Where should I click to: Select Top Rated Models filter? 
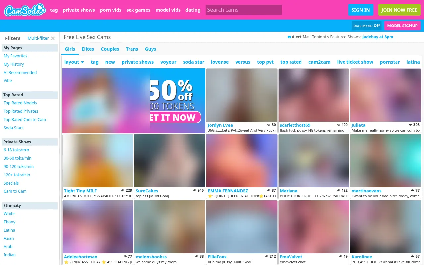click(x=20, y=103)
